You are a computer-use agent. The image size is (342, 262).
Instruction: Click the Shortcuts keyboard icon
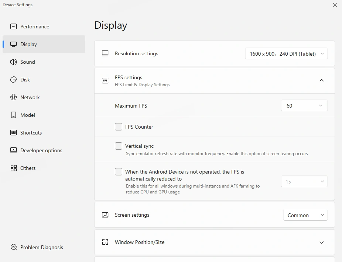[14, 133]
